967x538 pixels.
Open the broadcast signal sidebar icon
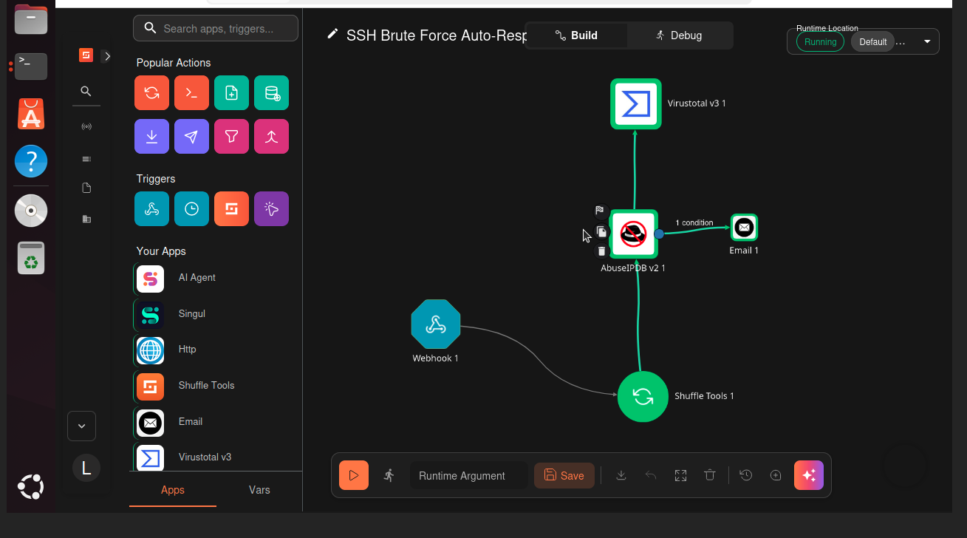(86, 126)
